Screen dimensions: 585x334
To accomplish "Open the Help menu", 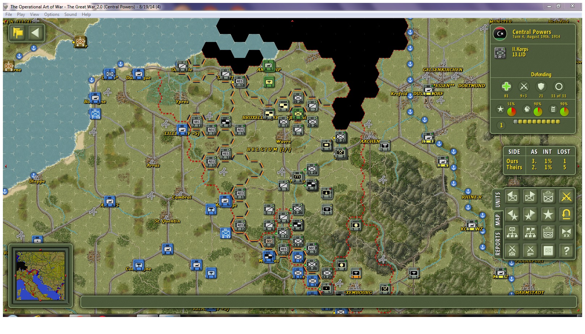I will (86, 14).
